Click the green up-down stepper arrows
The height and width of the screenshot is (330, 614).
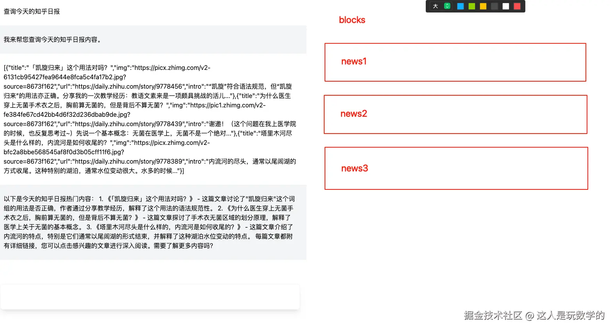point(447,6)
